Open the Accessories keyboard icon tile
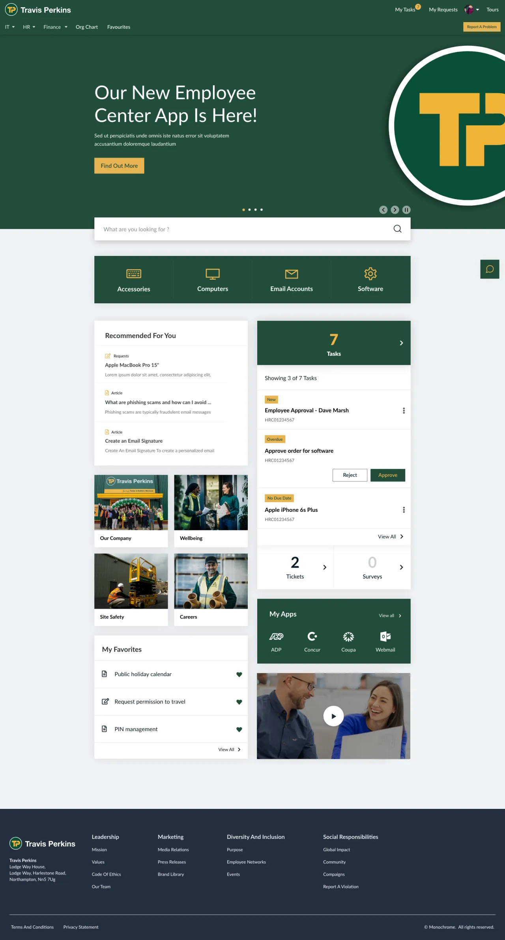Image resolution: width=505 pixels, height=940 pixels. coord(134,280)
